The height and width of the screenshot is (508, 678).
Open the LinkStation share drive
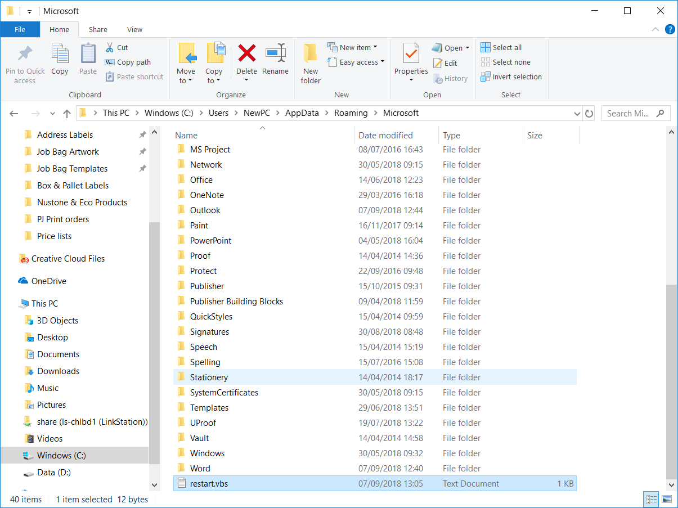pyautogui.click(x=86, y=422)
